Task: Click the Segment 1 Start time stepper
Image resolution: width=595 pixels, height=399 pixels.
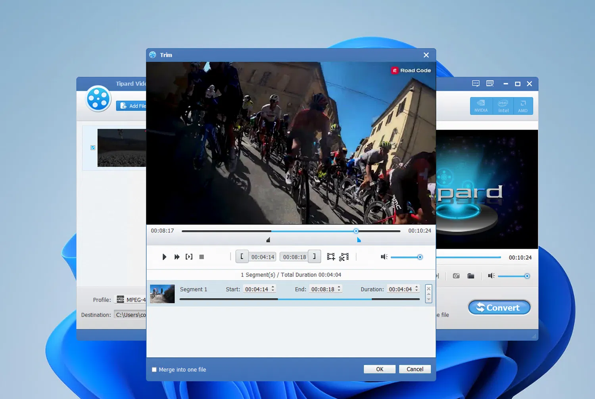Action: pyautogui.click(x=273, y=289)
